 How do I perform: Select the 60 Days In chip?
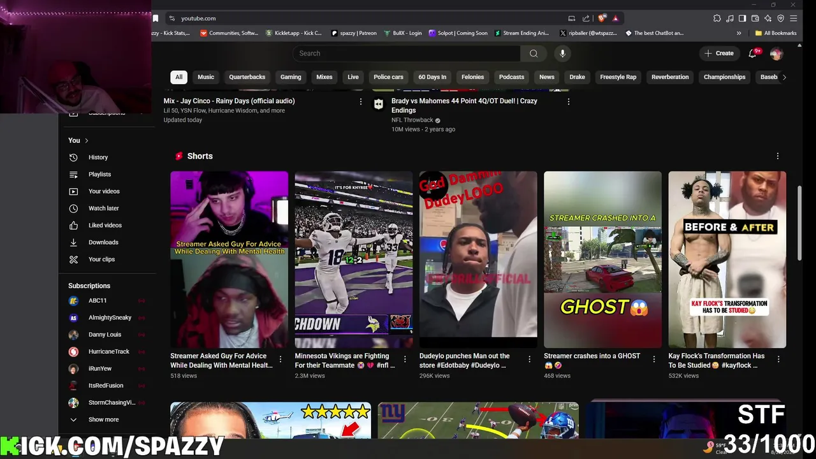pos(432,77)
